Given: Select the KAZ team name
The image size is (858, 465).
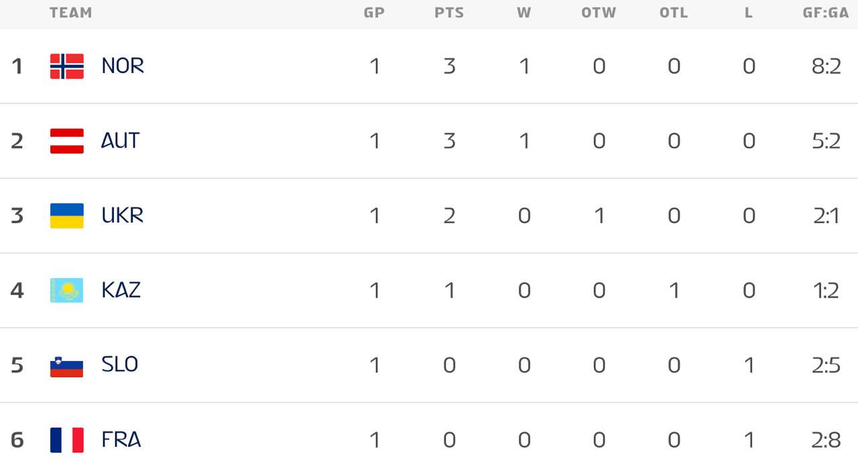Looking at the screenshot, I should tap(121, 290).
